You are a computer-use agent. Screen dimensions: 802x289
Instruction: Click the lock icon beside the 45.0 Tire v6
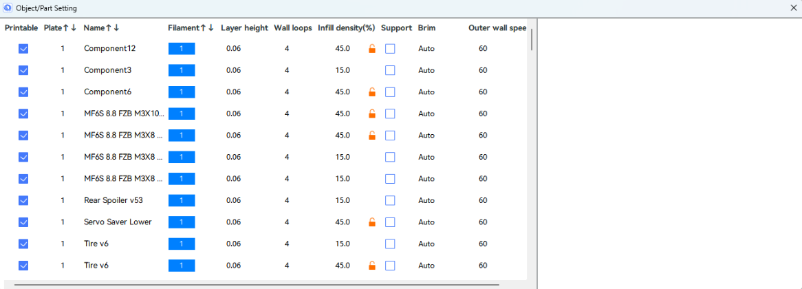pyautogui.click(x=372, y=266)
